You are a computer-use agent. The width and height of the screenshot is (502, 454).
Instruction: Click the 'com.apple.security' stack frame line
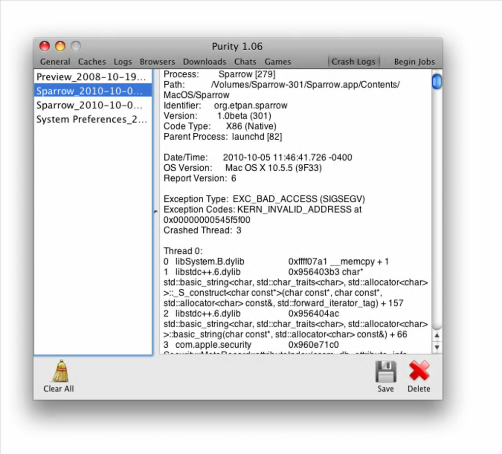pyautogui.click(x=251, y=345)
